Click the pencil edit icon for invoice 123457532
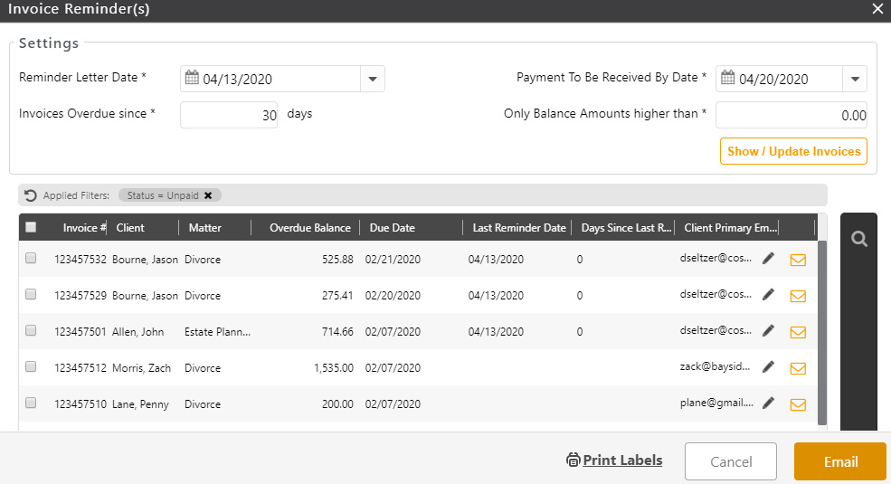Image resolution: width=891 pixels, height=484 pixels. (768, 259)
